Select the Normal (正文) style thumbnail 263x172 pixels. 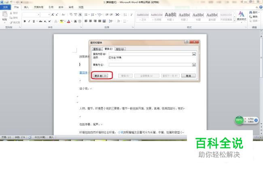point(143,17)
